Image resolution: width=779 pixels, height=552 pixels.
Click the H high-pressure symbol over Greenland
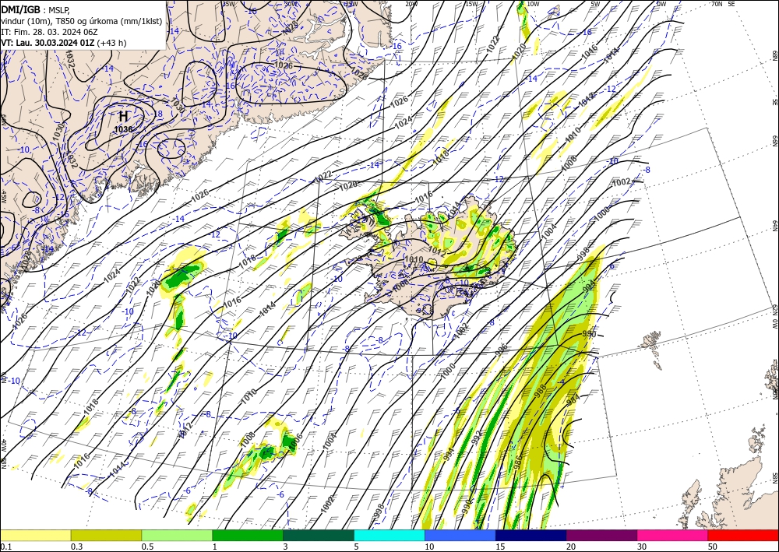123,117
